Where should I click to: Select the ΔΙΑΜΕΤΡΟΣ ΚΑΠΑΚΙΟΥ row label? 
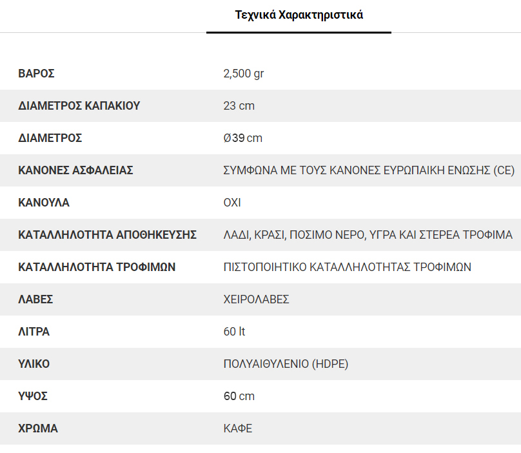[x=79, y=106]
